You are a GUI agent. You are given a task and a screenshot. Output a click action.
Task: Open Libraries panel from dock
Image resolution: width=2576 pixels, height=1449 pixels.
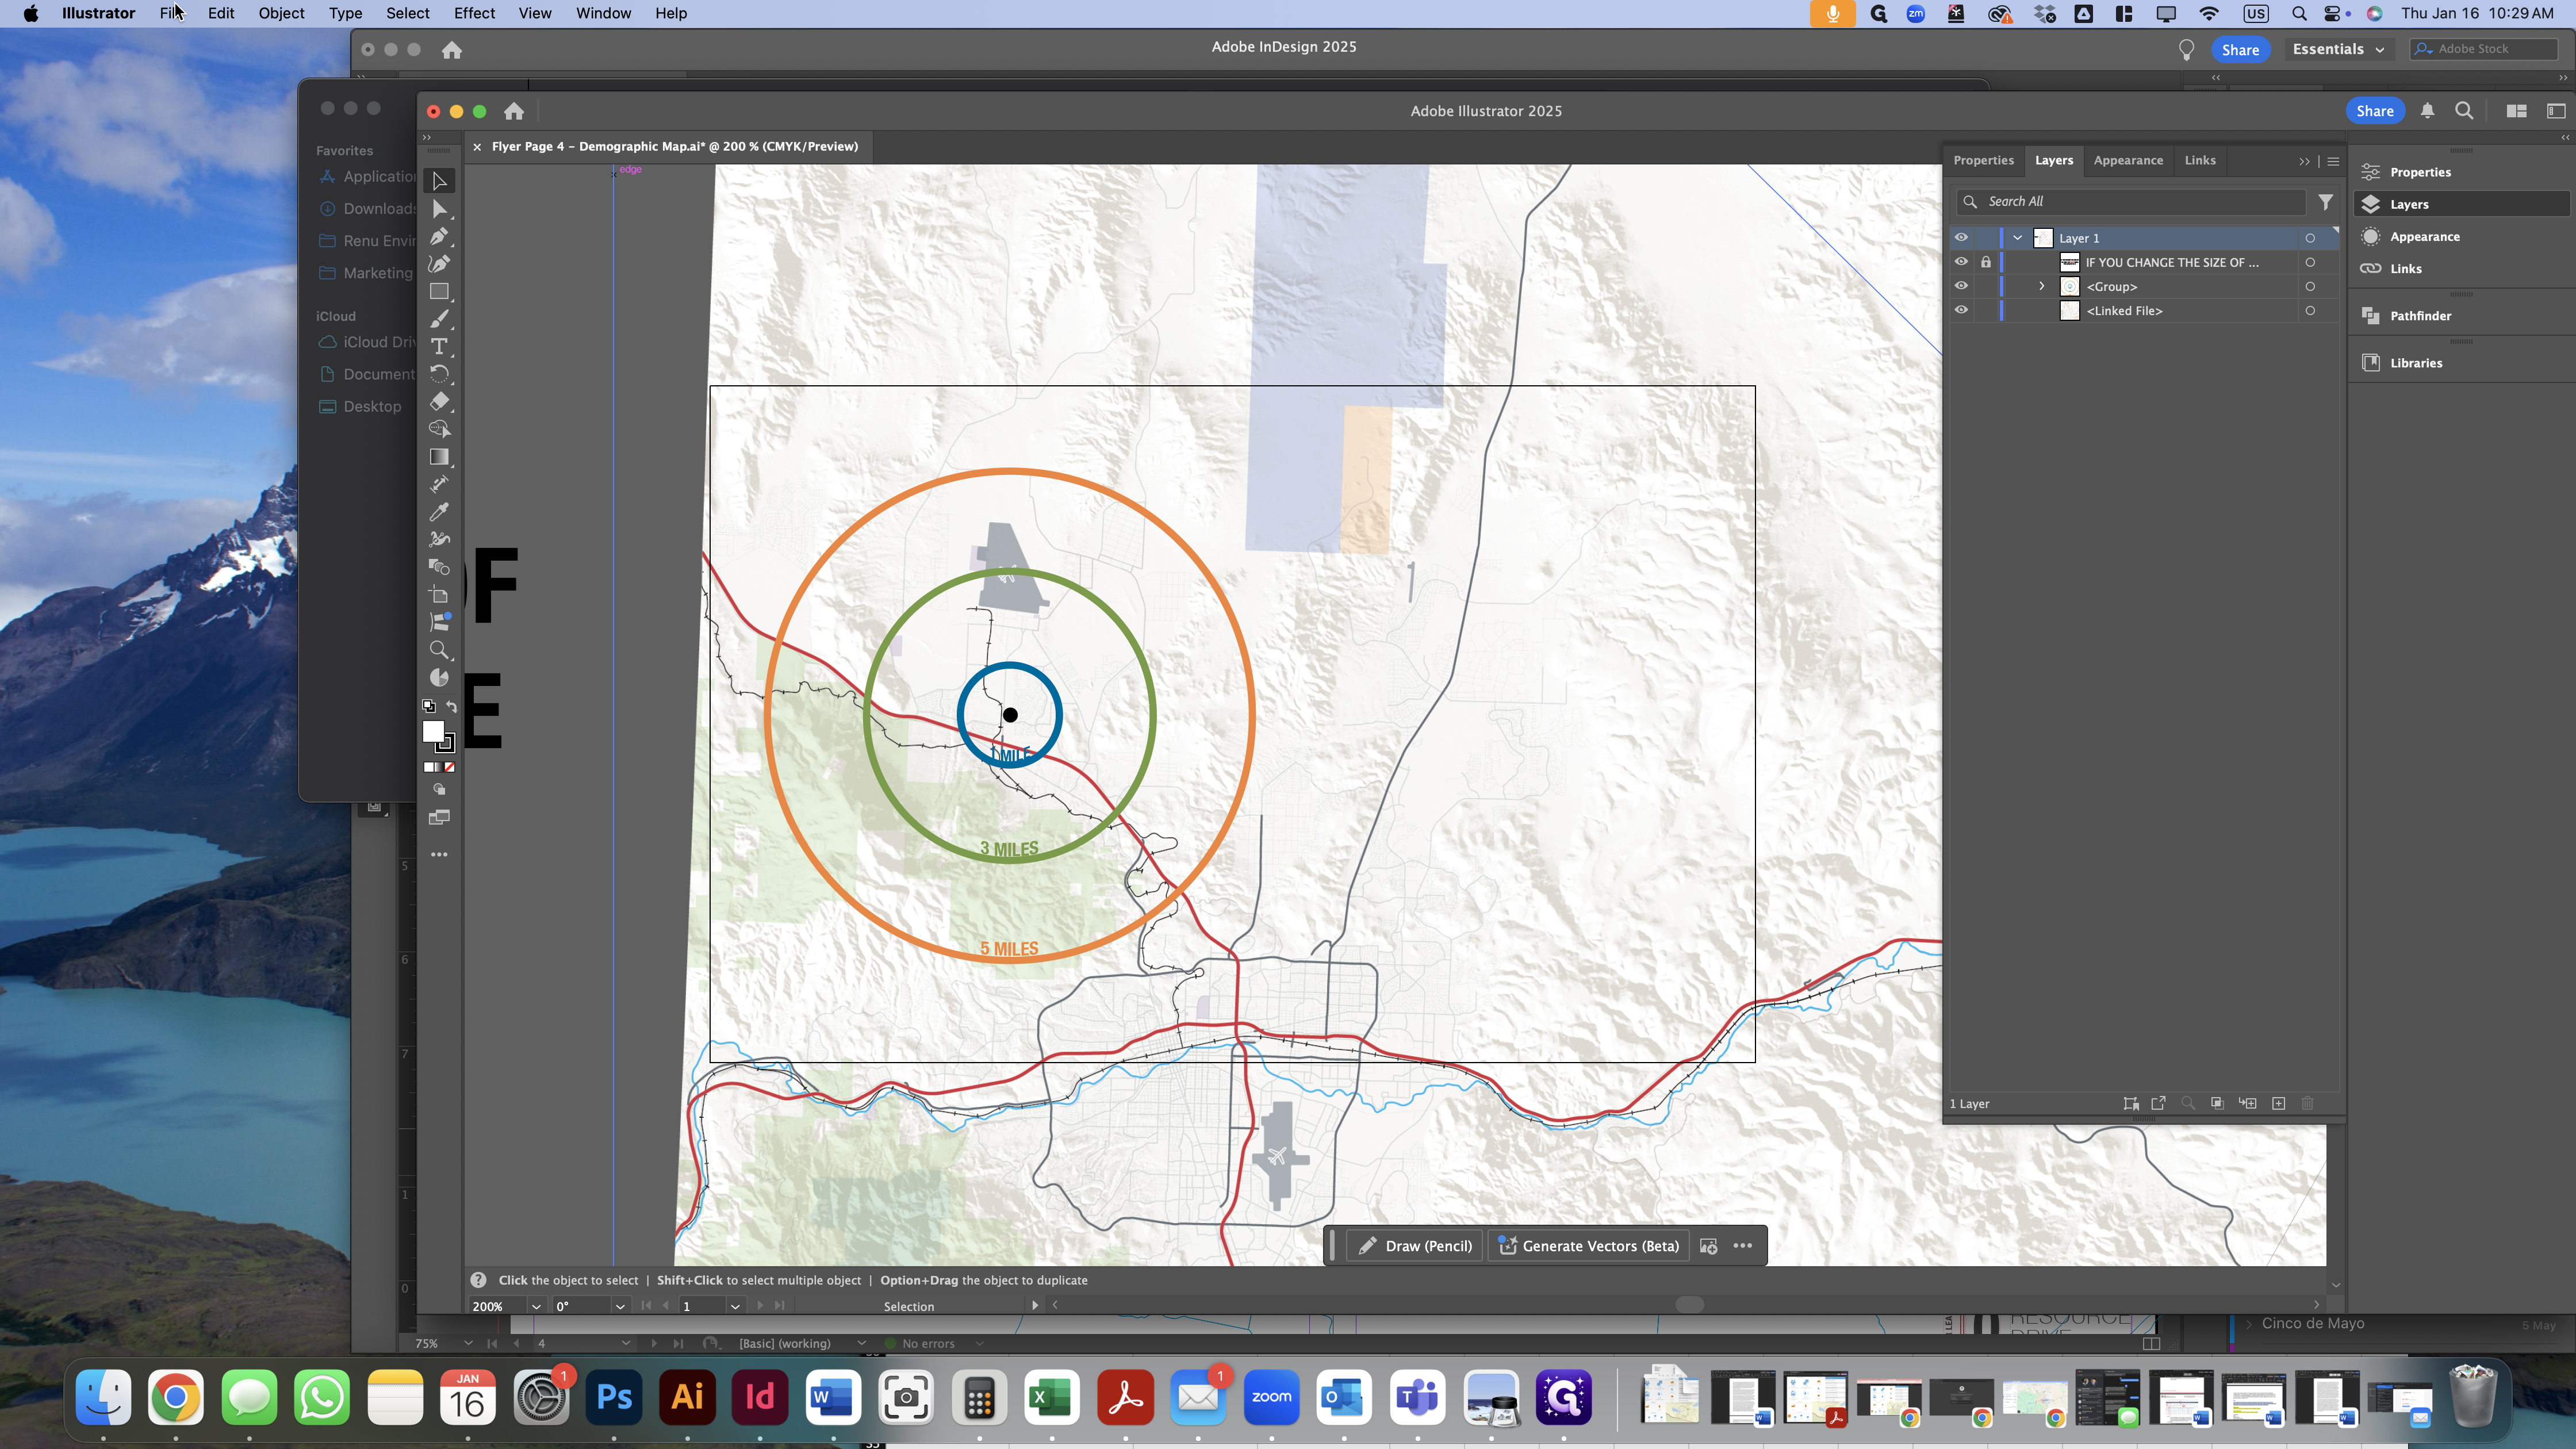coord(2415,363)
